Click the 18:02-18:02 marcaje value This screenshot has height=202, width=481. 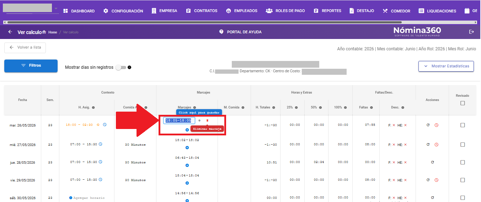coord(187,140)
